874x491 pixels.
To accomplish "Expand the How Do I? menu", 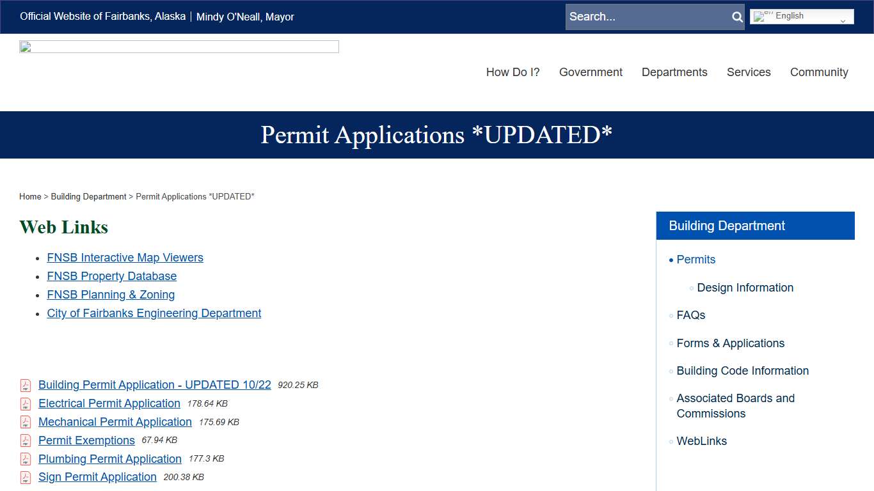I will 512,72.
